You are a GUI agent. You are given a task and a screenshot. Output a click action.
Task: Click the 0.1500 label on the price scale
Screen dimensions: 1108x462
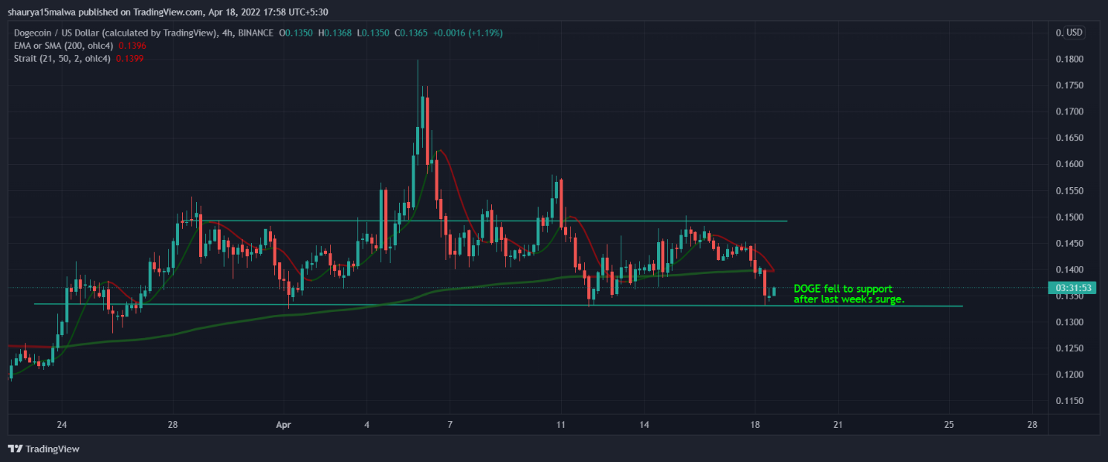1068,217
